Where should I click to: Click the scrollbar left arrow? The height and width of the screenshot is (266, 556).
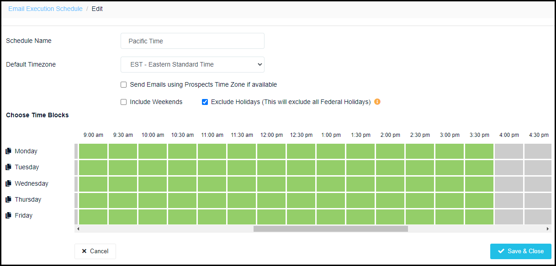click(78, 229)
